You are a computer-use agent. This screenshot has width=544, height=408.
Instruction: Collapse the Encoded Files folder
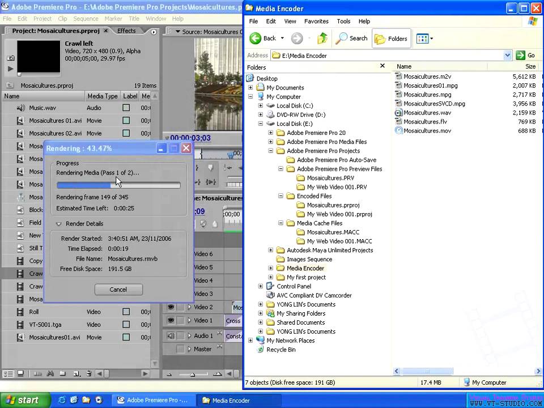coord(280,195)
